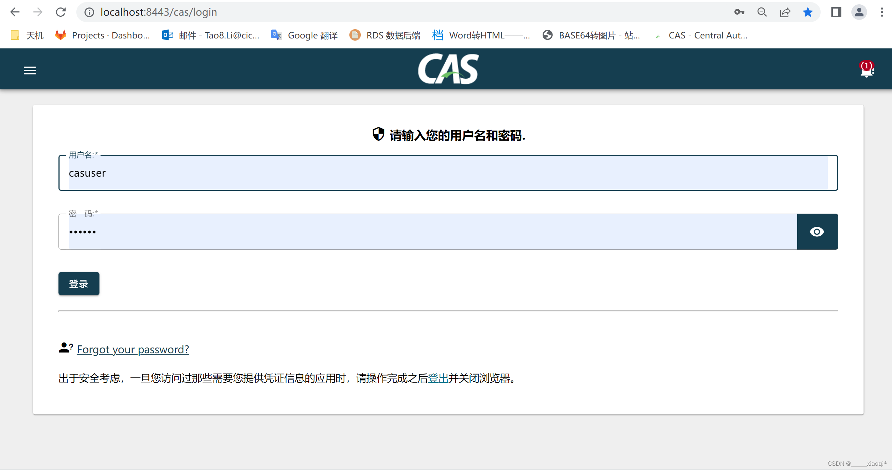Image resolution: width=892 pixels, height=470 pixels.
Task: Open Google 翻译 bookmark
Action: [304, 35]
